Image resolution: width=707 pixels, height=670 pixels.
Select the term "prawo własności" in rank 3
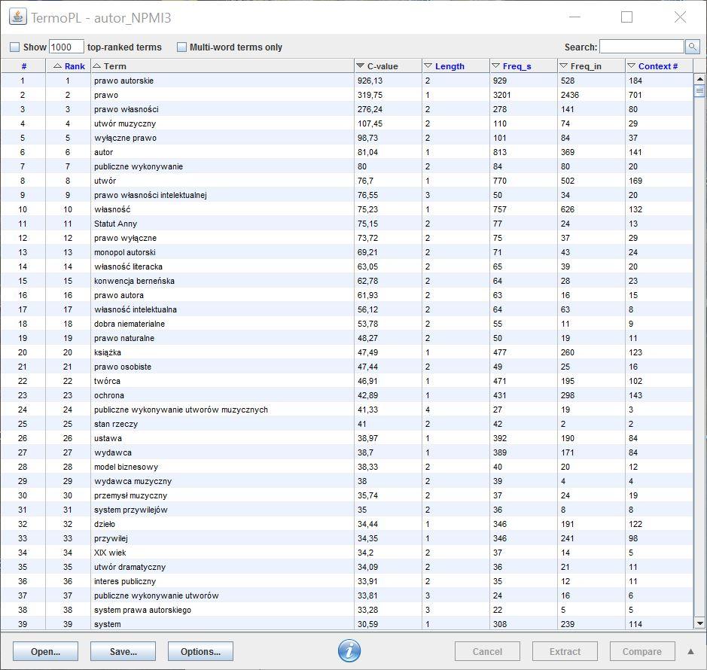tap(126, 109)
